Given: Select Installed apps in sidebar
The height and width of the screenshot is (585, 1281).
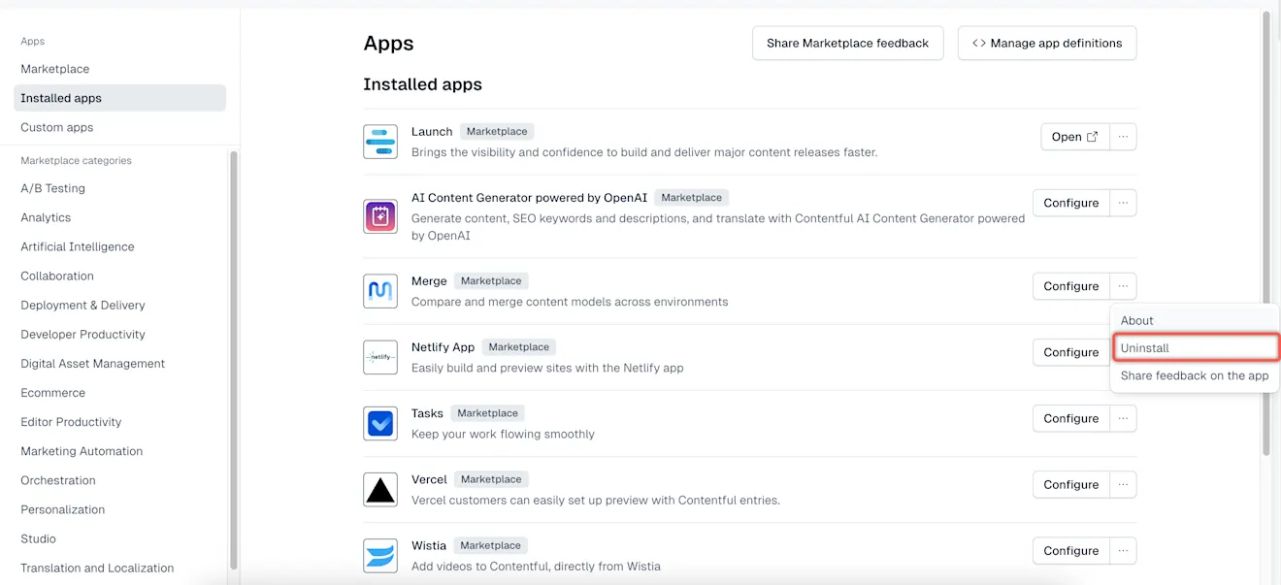Looking at the screenshot, I should 120,98.
